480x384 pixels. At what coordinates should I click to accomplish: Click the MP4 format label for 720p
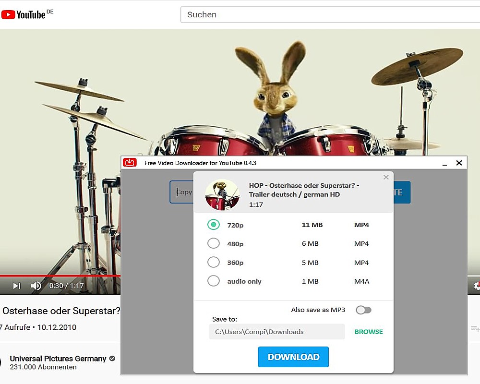click(x=361, y=225)
